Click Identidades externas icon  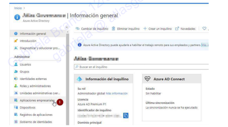point(16,79)
